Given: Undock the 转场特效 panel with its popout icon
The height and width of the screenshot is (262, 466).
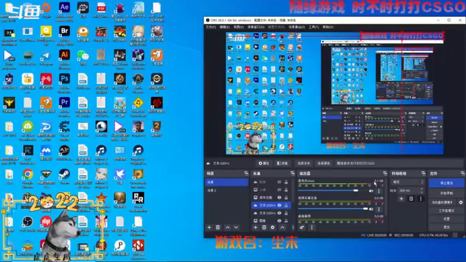Looking at the screenshot, I should click(423, 173).
